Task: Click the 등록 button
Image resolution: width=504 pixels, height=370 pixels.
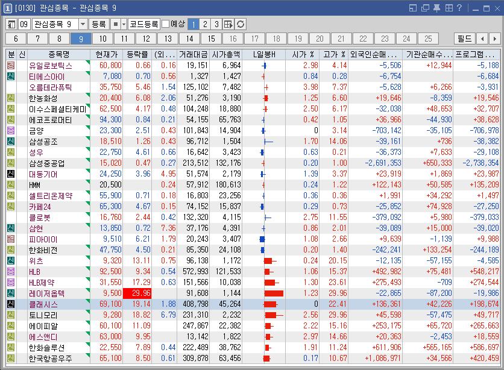Action: click(99, 25)
